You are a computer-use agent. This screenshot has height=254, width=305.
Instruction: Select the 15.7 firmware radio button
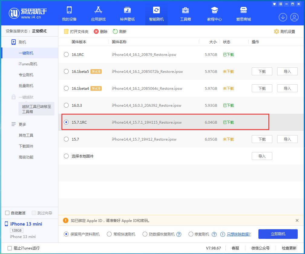[66, 139]
